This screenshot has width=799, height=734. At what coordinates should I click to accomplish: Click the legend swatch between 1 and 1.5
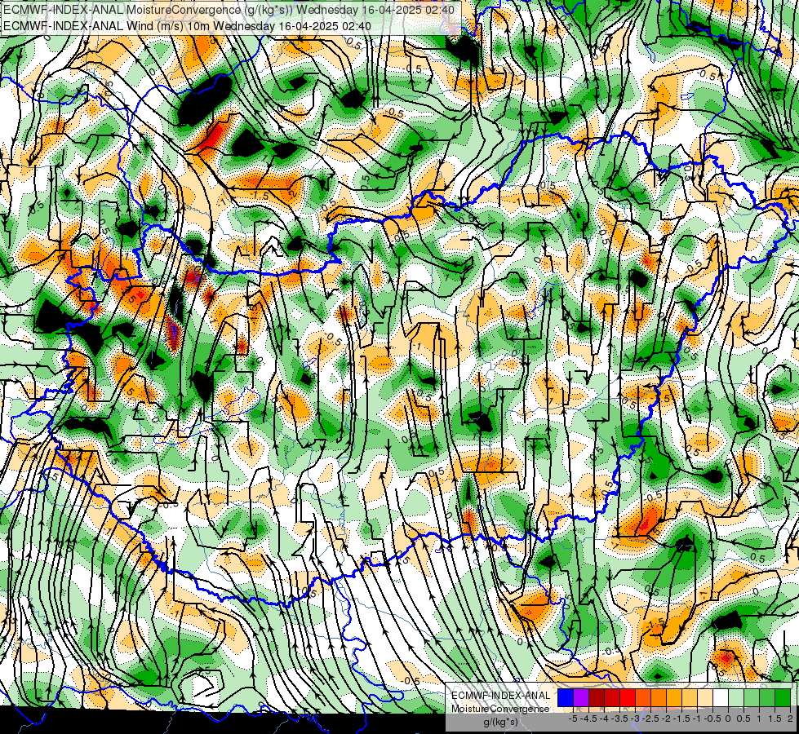click(x=767, y=698)
